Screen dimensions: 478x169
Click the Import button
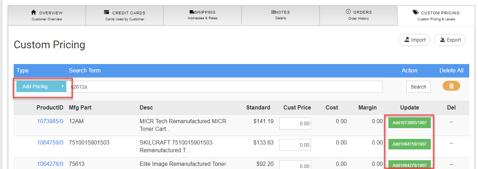[415, 40]
